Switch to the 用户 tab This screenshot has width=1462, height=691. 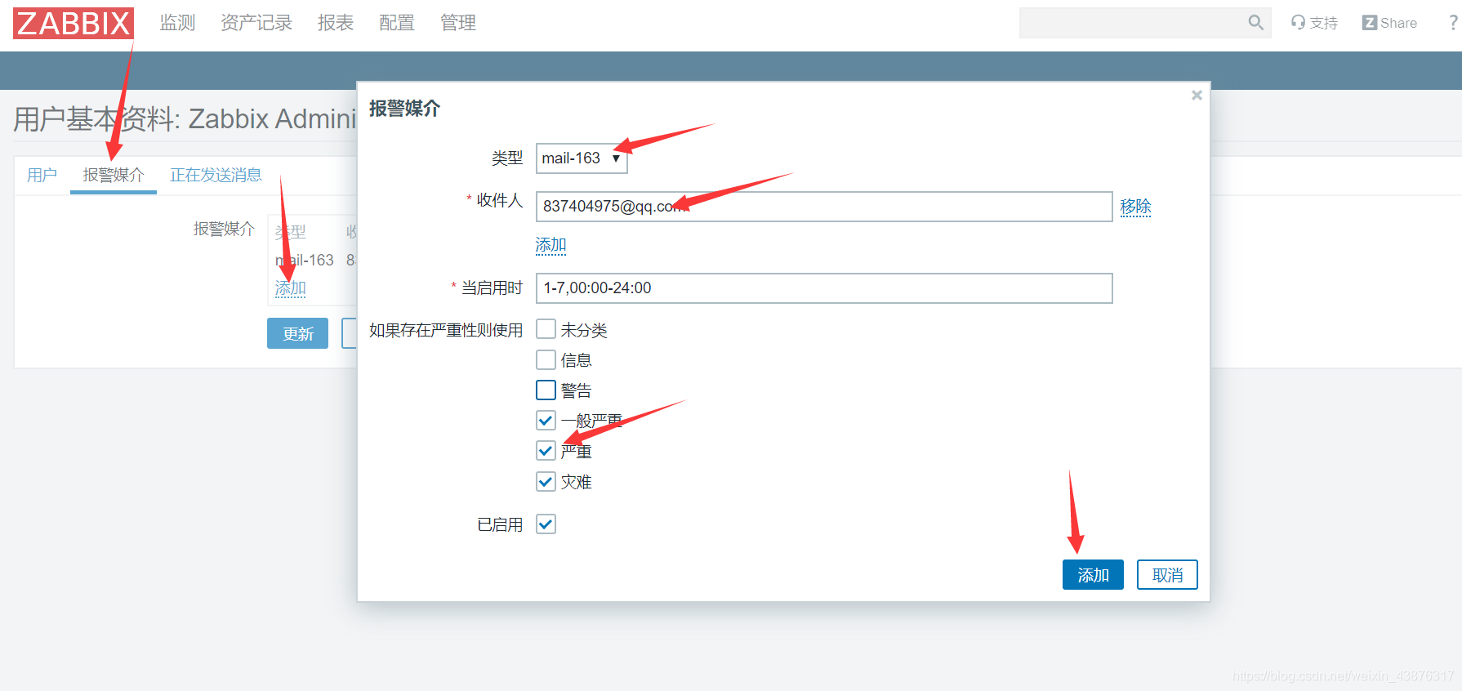tap(42, 175)
